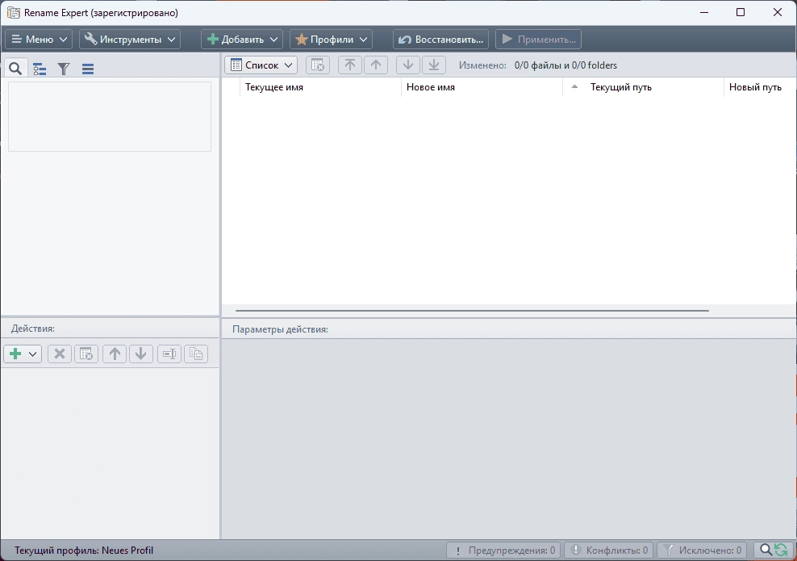Click the rename action icon

coord(169,354)
